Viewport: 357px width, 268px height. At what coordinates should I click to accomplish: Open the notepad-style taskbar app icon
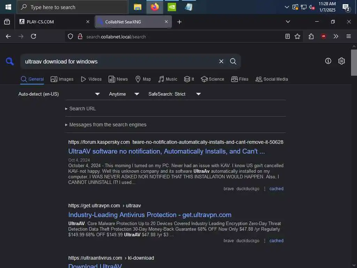tap(189, 7)
